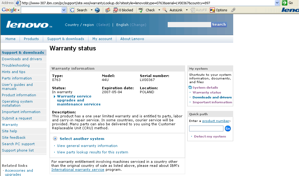Click in the Google toolbar search field
299x176 pixels.
point(41,10)
